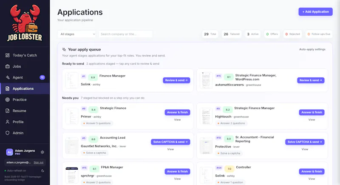Click Solve a captcha tag on Gauntlet Networks

pyautogui.click(x=94, y=153)
